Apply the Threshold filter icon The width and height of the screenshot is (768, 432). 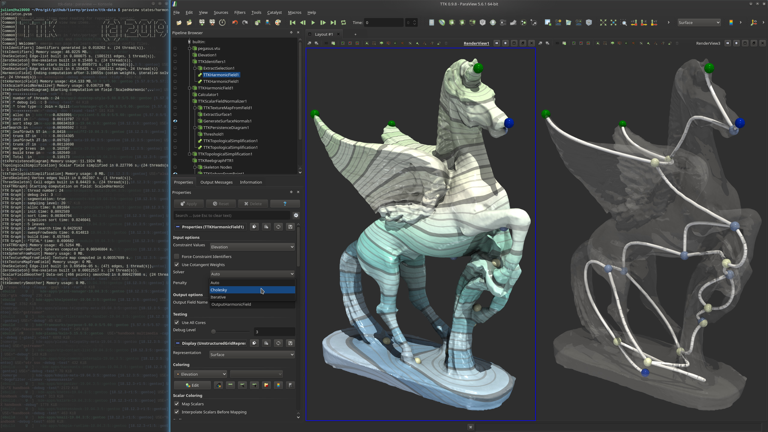point(472,22)
